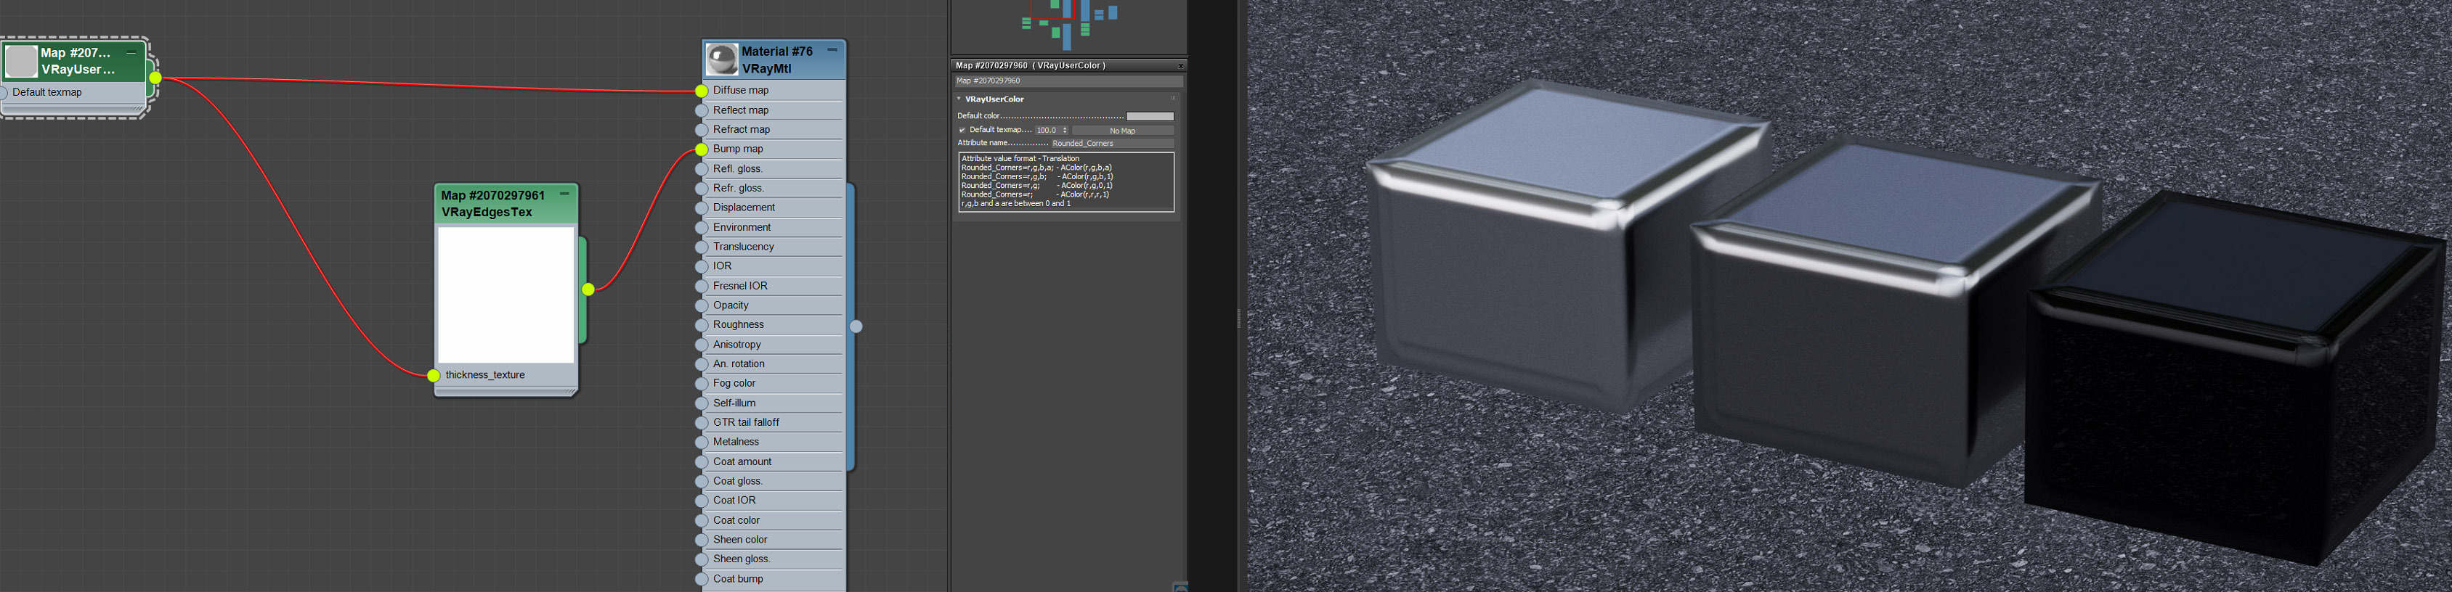2452x592 pixels.
Task: Click the VRayMtl node output socket
Action: tap(856, 326)
